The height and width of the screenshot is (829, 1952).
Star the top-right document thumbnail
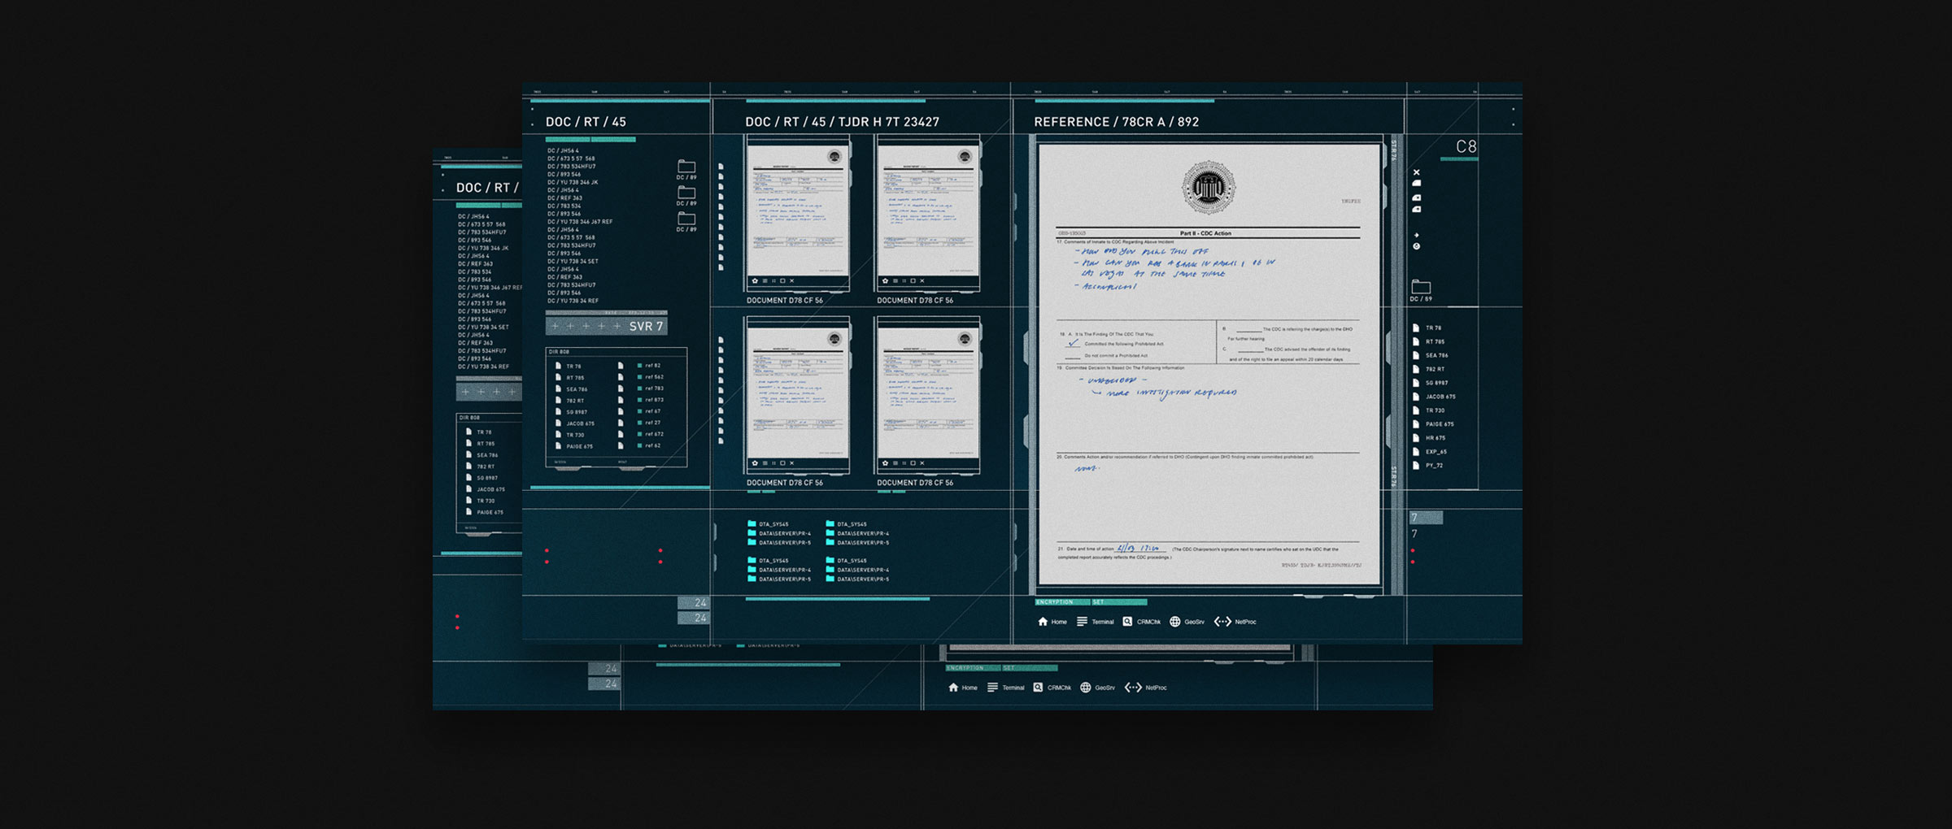coord(886,281)
